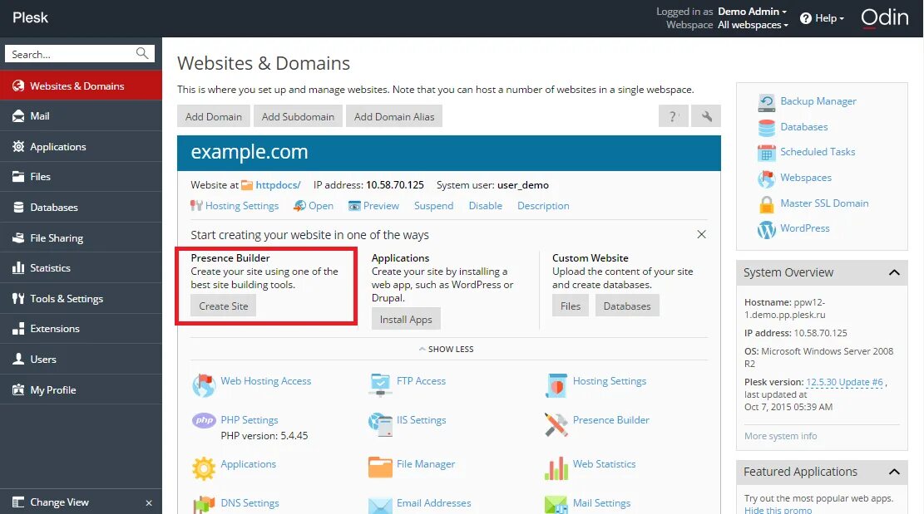This screenshot has width=924, height=514.
Task: Open Files in left sidebar
Action: [81, 176]
